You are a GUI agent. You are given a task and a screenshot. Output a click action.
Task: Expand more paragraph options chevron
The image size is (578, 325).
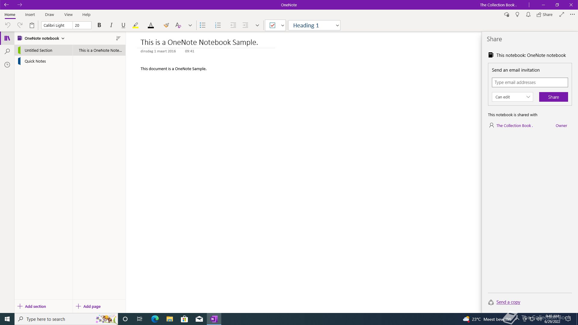(257, 25)
